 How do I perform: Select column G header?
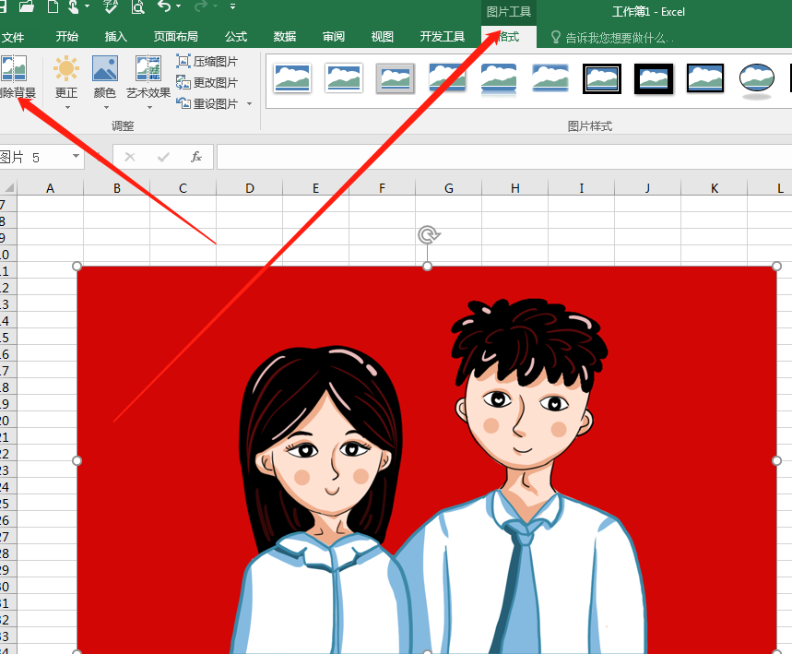click(448, 188)
